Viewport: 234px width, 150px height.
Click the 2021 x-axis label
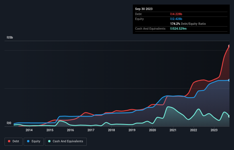click(173, 130)
